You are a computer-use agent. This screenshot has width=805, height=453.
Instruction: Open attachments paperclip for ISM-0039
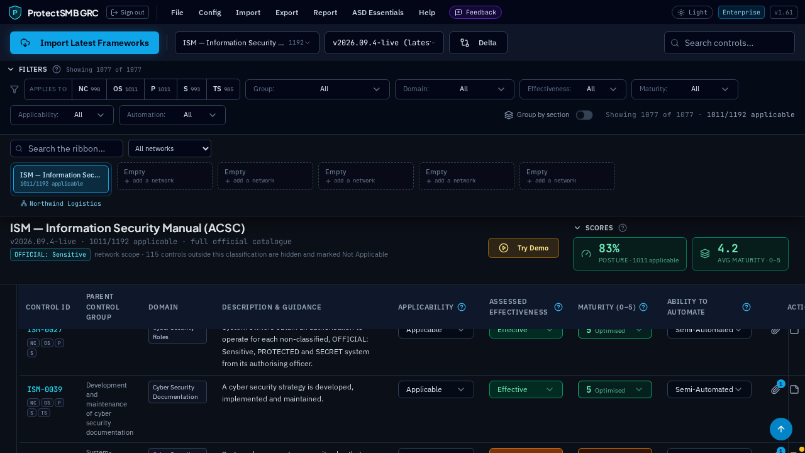(775, 389)
